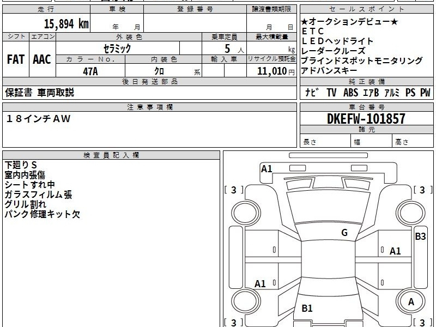The width and height of the screenshot is (436, 327).
Task: Click LEDヘッドライト line
Action: 337,41
